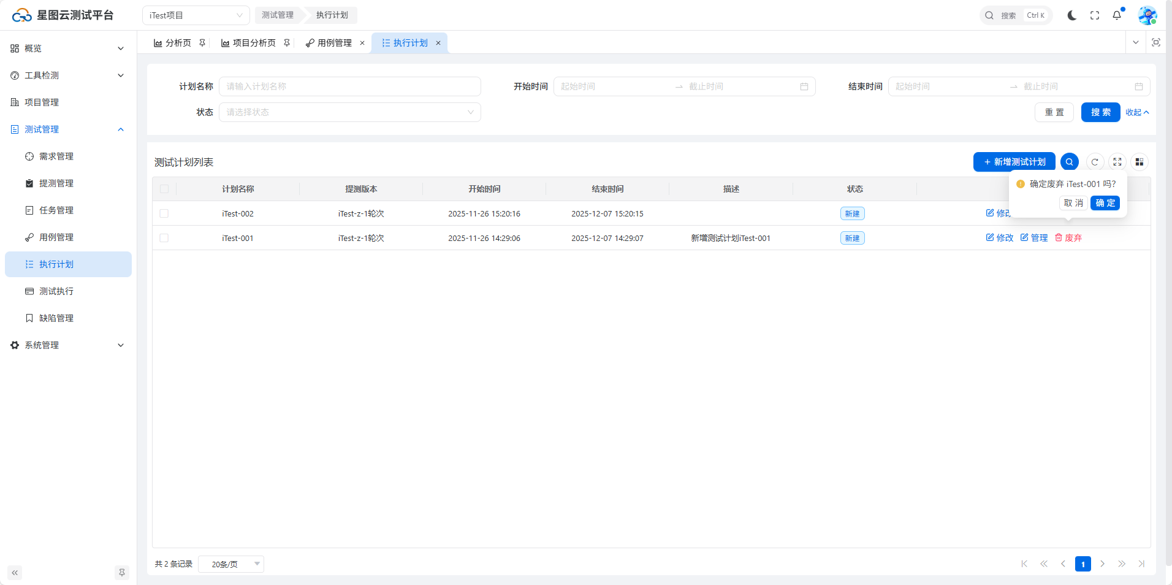Confirm discard with 确定 button

[1105, 203]
